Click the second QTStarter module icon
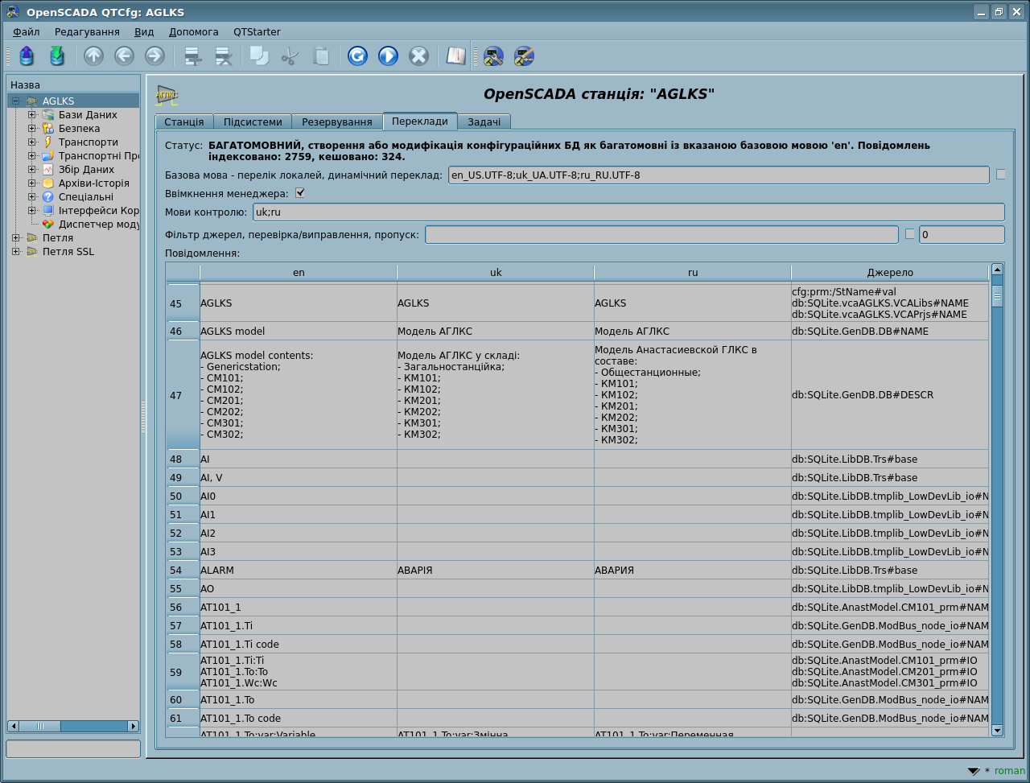 pyautogui.click(x=524, y=56)
